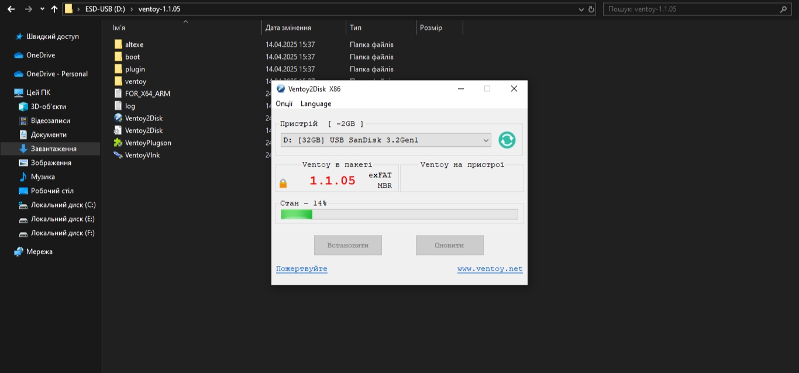
Task: Click the ESD-USB (D:) breadcrumb
Action: pyautogui.click(x=106, y=9)
